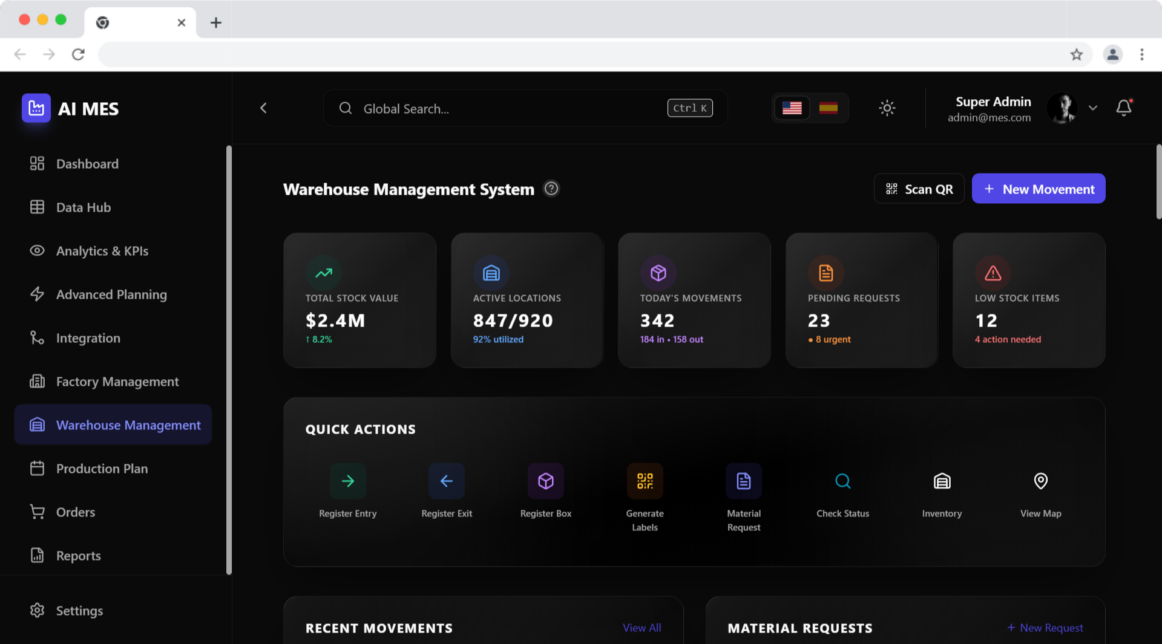Click the $2.4M stock value
Image resolution: width=1162 pixels, height=644 pixels.
pos(335,320)
